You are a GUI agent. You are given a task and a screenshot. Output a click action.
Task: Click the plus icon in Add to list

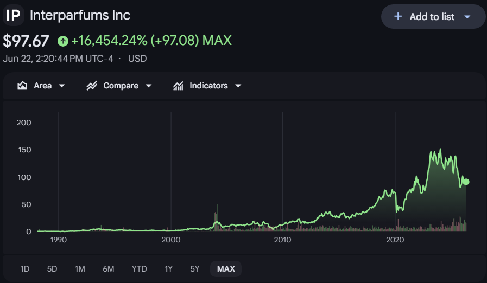[x=398, y=16]
